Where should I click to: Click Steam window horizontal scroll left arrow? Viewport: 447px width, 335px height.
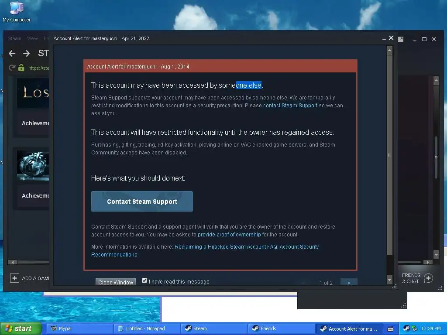[x=12, y=262]
